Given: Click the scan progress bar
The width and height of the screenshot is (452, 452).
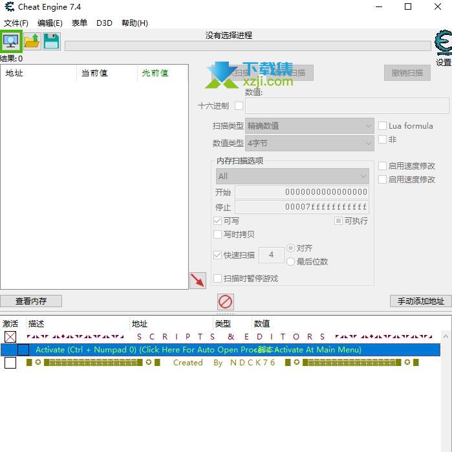Looking at the screenshot, I should tap(248, 46).
